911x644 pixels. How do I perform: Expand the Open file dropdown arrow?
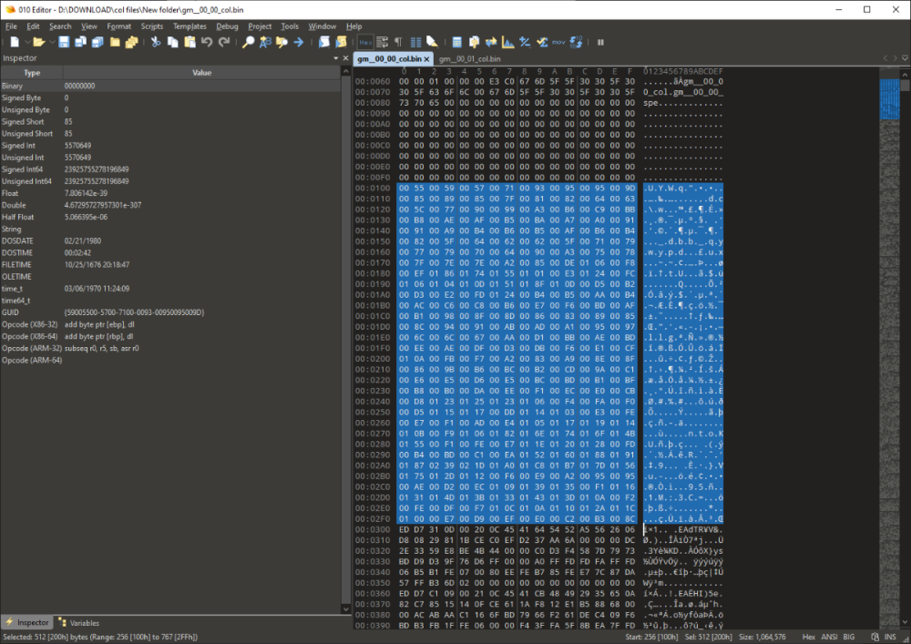50,42
